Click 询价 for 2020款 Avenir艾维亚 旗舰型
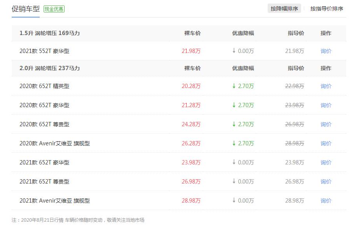354x226 pixels. point(326,143)
